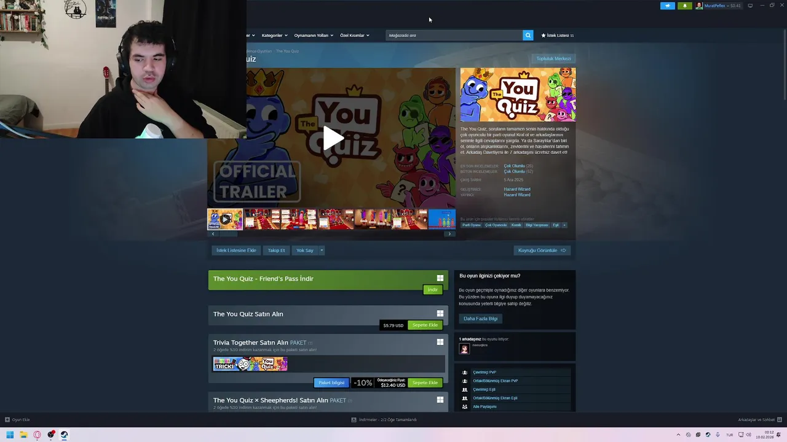The height and width of the screenshot is (442, 787).
Task: Open the Çevrimiçi PvP feature link
Action: (484, 372)
